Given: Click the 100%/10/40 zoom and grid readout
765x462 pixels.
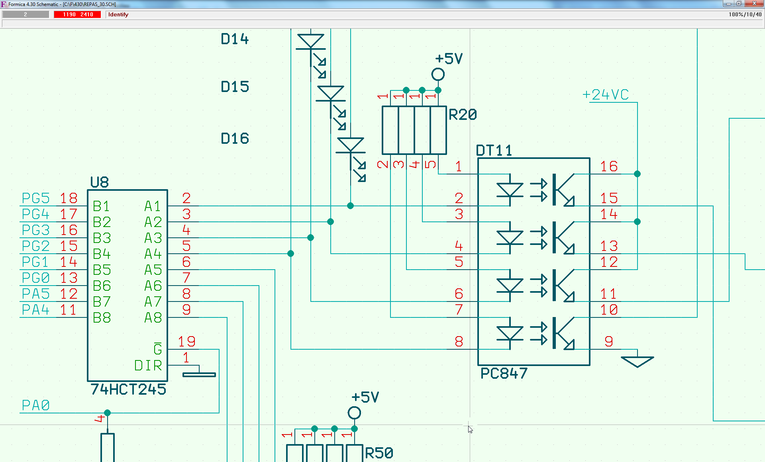Looking at the screenshot, I should 745,14.
